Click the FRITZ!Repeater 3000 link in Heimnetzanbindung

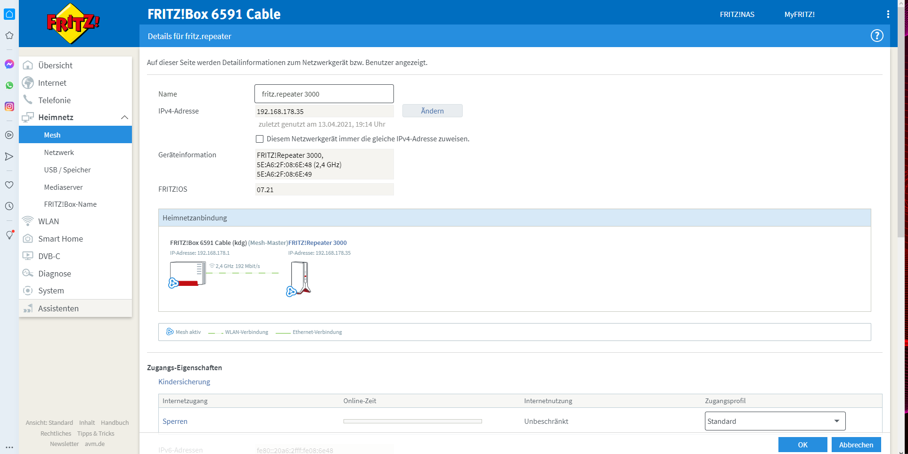(318, 243)
